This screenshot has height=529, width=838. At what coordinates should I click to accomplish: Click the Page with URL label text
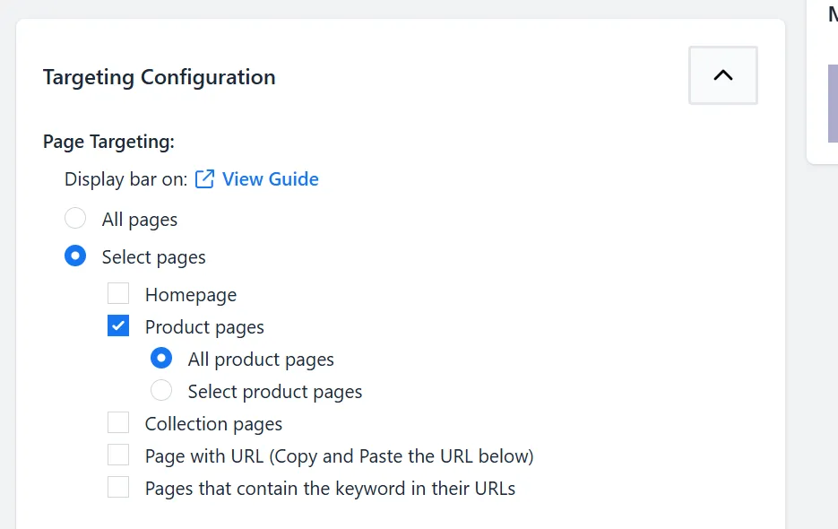[x=340, y=456]
